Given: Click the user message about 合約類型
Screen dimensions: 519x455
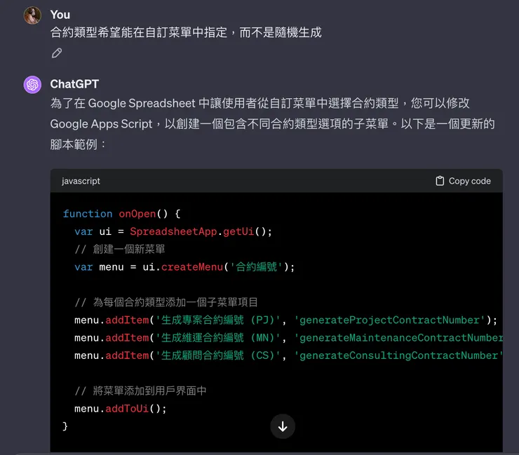Looking at the screenshot, I should [186, 32].
